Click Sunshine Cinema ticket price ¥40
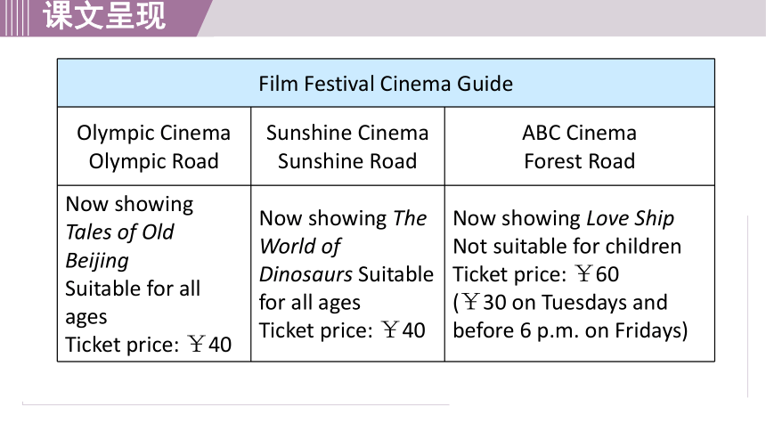Screen dimensions: 766x431 (x=403, y=330)
